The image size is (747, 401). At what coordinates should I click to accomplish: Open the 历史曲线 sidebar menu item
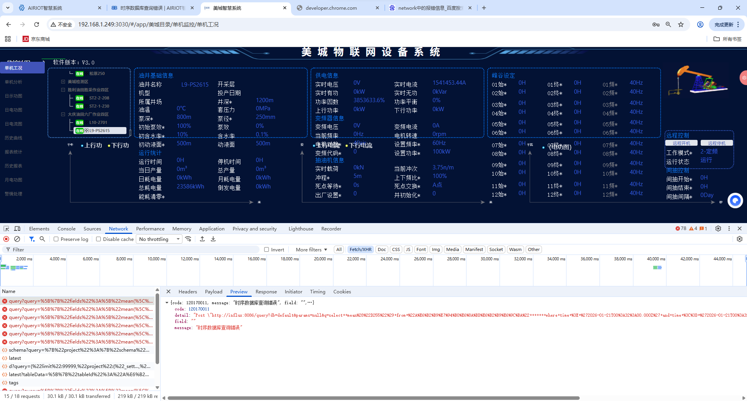click(14, 138)
